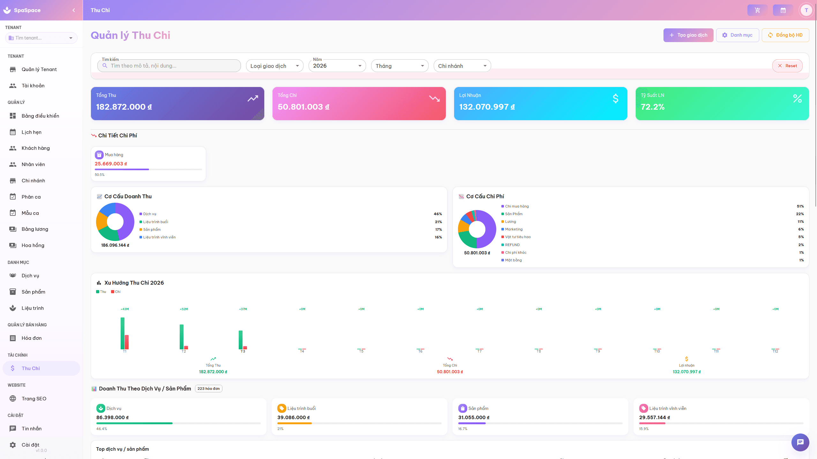Go to Hóa đơn menu item
The height and width of the screenshot is (459, 817).
[31, 338]
